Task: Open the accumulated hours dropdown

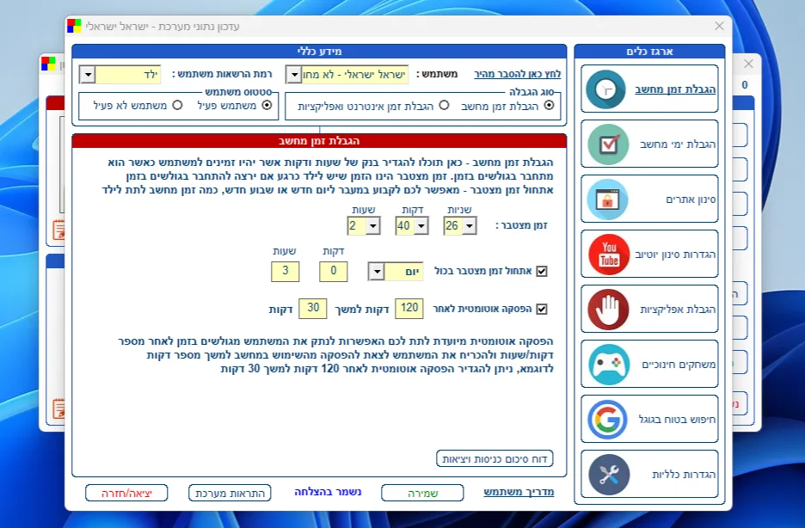Action: coord(373,226)
